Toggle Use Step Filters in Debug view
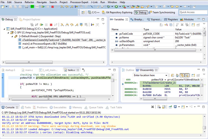The height and width of the screenshot is (139, 208). point(97,25)
